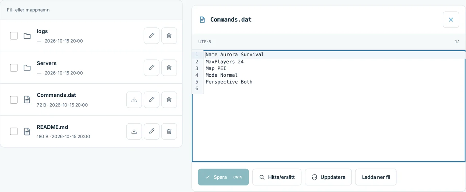Delete the logs folder
The width and height of the screenshot is (466, 192).
click(x=169, y=36)
